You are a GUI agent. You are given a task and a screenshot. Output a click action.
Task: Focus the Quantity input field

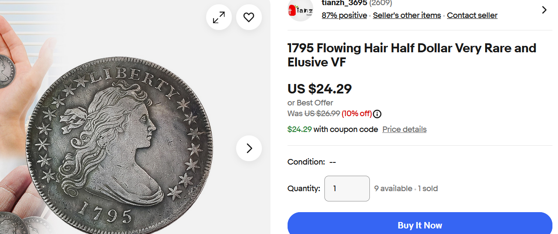[x=347, y=189]
